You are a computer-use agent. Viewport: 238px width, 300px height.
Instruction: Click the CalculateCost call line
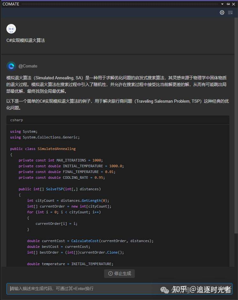[x=90, y=241]
